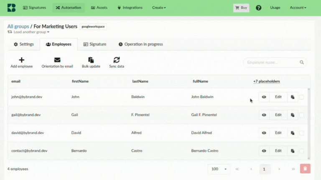Click the red trash delete button
Image resolution: width=321 pixels, height=180 pixels.
pos(305,169)
